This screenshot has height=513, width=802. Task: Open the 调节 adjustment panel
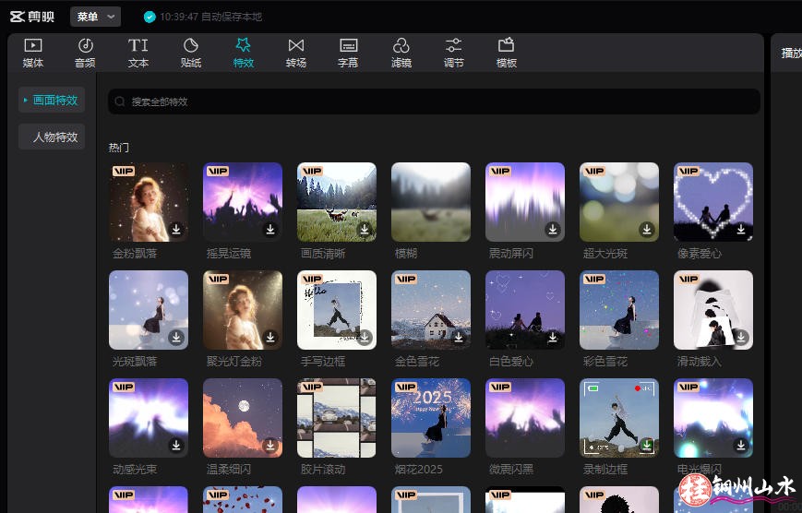coord(453,53)
